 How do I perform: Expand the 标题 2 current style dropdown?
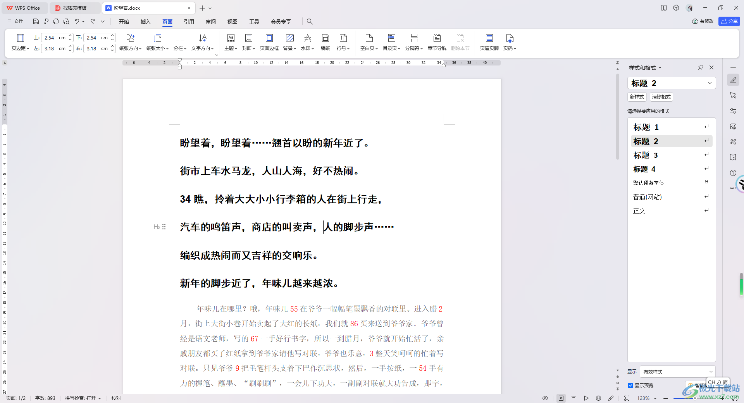[710, 83]
